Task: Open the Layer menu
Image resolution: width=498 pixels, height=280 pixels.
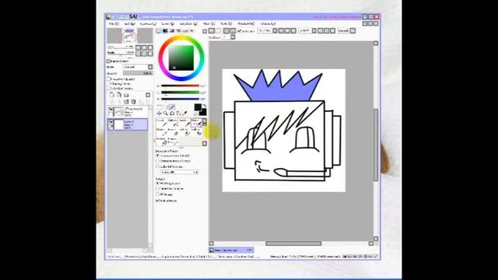Action: 168,24
